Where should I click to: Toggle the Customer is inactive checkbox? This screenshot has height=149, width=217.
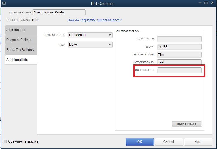[x=5, y=141]
